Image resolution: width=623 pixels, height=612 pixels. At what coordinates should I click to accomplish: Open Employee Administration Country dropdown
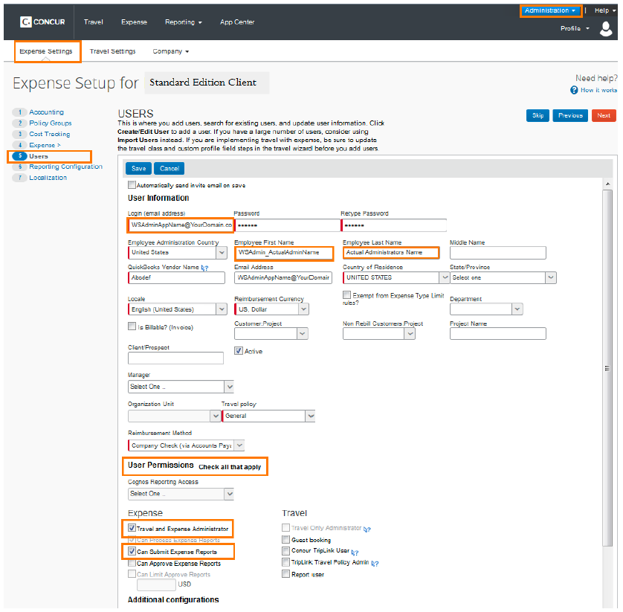click(x=222, y=253)
